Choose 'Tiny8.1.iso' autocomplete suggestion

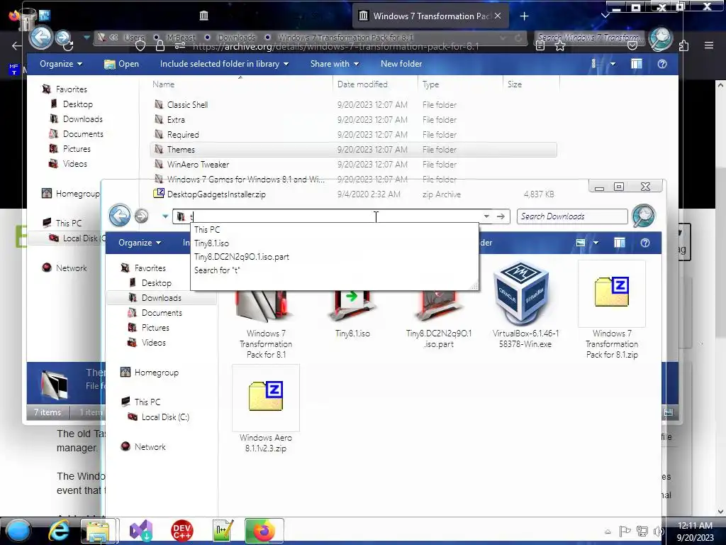(x=335, y=243)
